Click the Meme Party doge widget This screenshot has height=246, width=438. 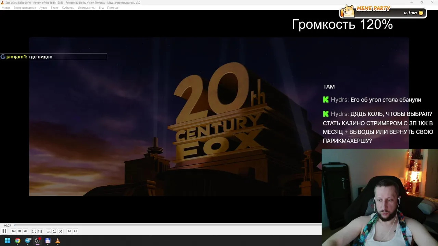pyautogui.click(x=383, y=11)
